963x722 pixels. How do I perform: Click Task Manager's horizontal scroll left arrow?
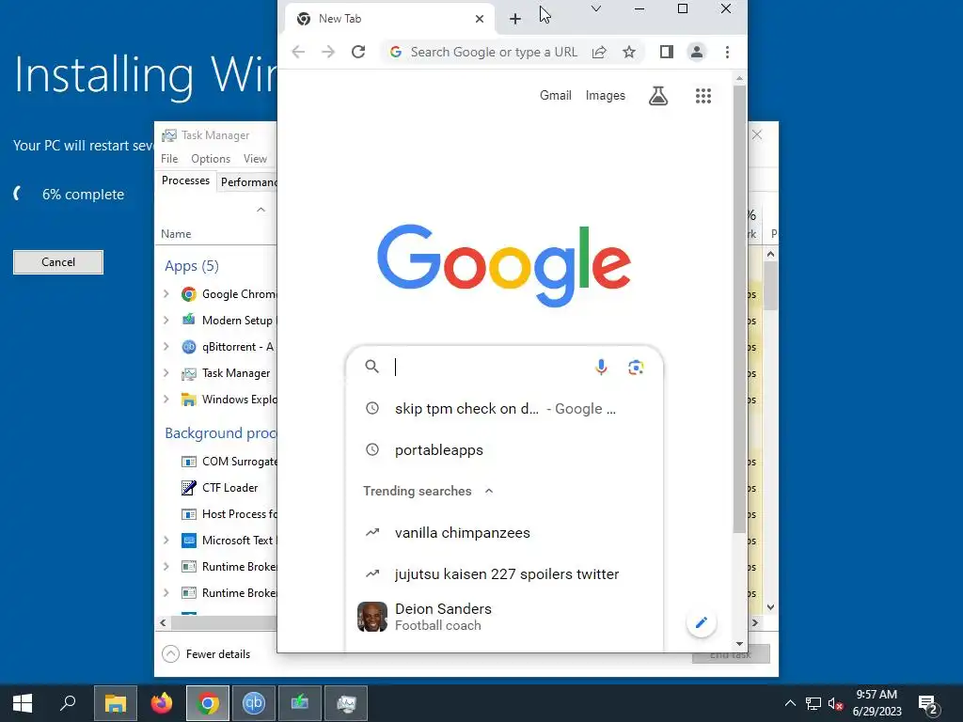pos(163,623)
